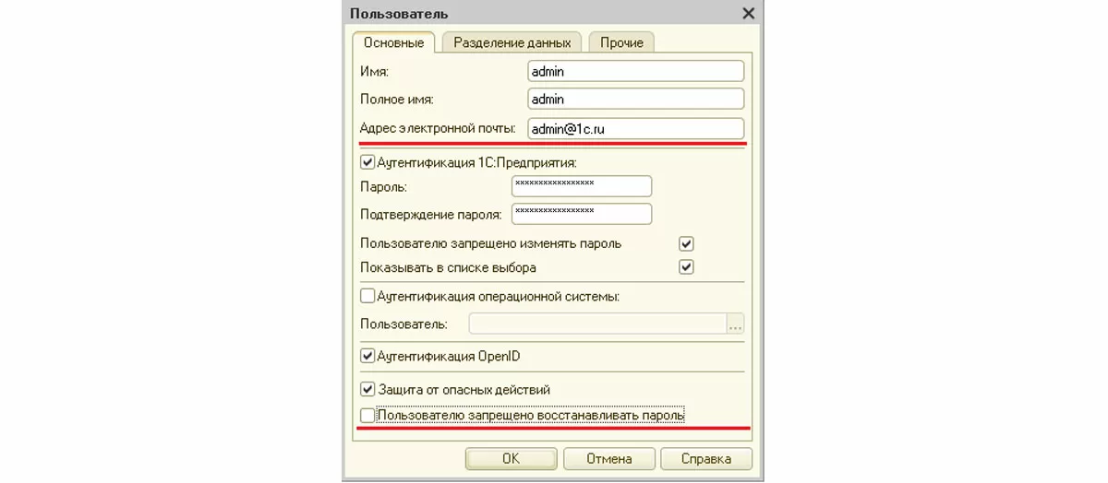Open the OS user selection ellipsis button
Screen dimensions: 1108x483
[x=735, y=324]
